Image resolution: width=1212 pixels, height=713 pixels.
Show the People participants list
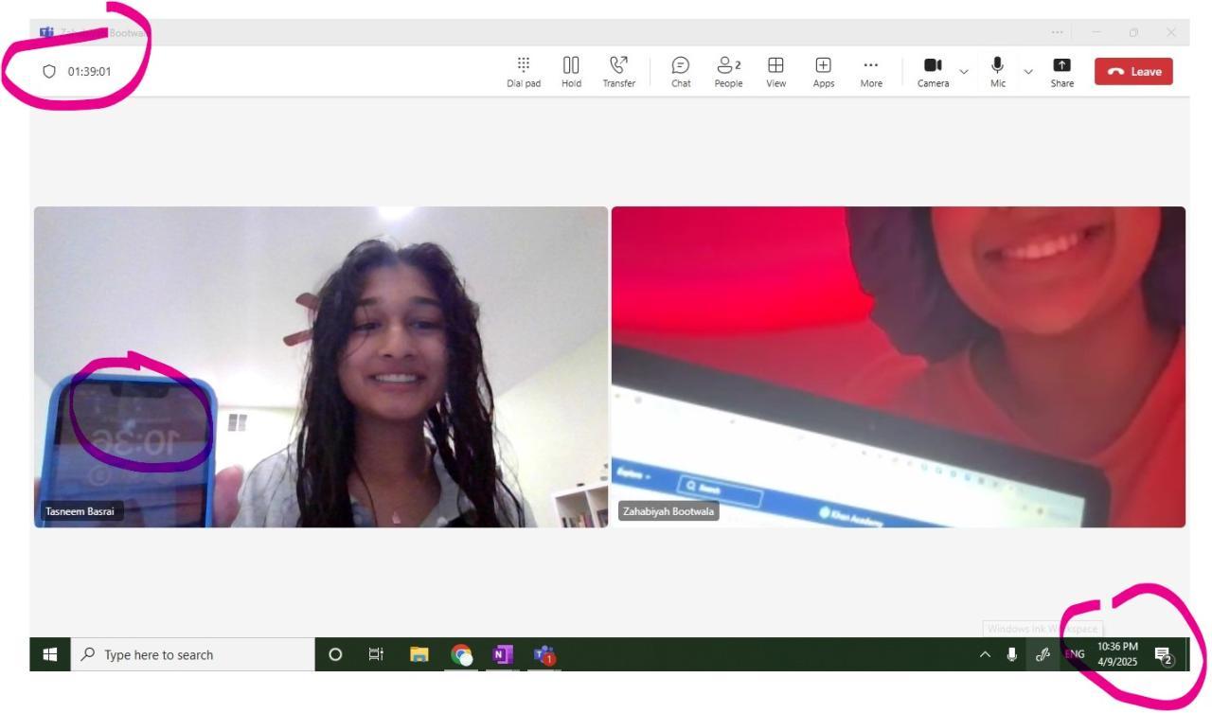click(728, 71)
